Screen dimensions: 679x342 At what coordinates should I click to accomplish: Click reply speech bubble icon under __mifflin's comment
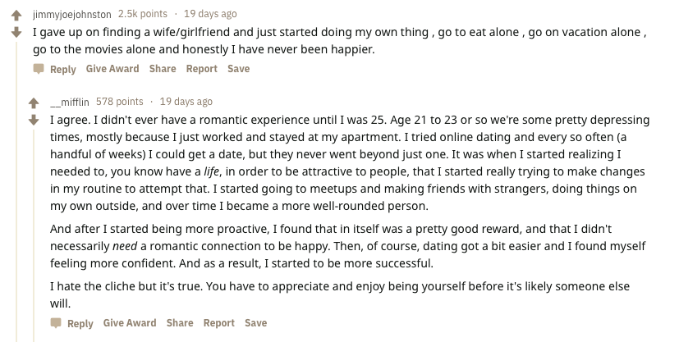[56, 323]
